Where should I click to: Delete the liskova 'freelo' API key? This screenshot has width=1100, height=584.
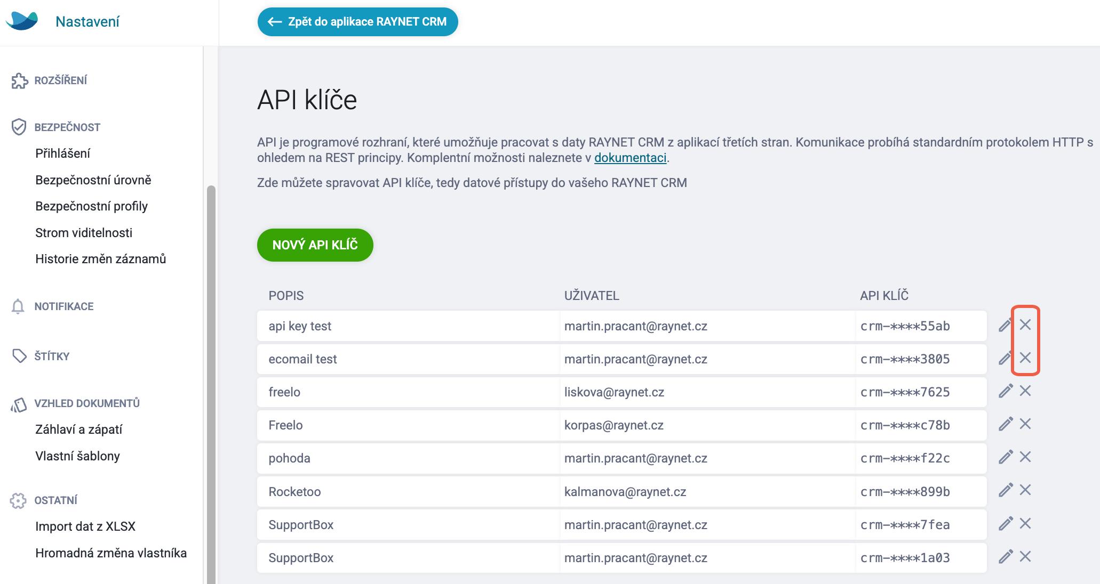click(x=1025, y=391)
